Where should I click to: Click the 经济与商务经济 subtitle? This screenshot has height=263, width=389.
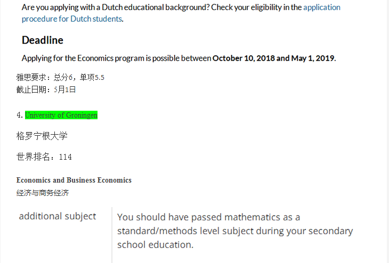point(43,193)
